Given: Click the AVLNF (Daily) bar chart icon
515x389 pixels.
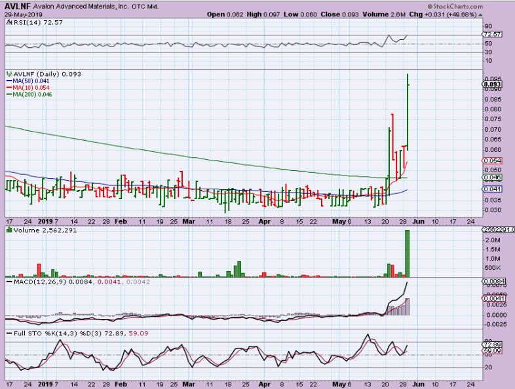Looking at the screenshot, I should tap(8, 74).
